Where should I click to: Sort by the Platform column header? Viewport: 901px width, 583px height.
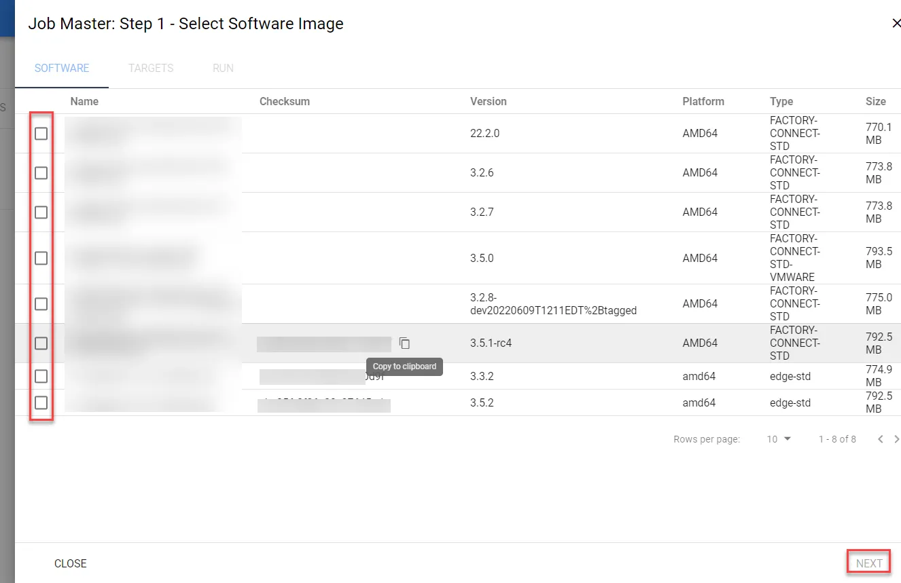703,101
